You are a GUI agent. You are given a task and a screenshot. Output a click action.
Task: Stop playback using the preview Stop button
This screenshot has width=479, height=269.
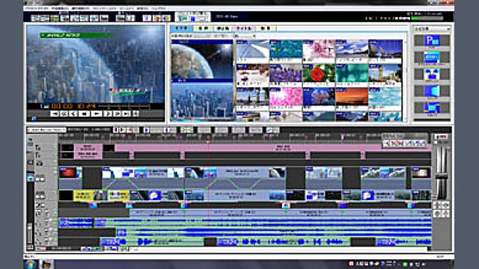[x=85, y=114]
